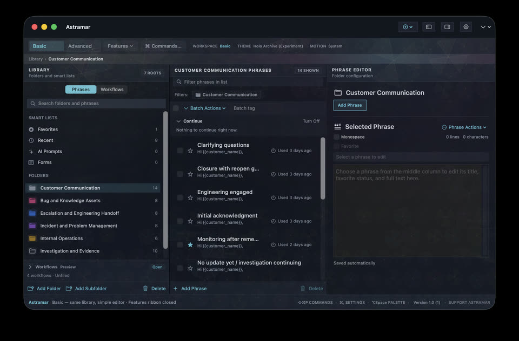This screenshot has width=519, height=341.
Task: Click SETTINGS in the status bar
Action: pos(352,302)
